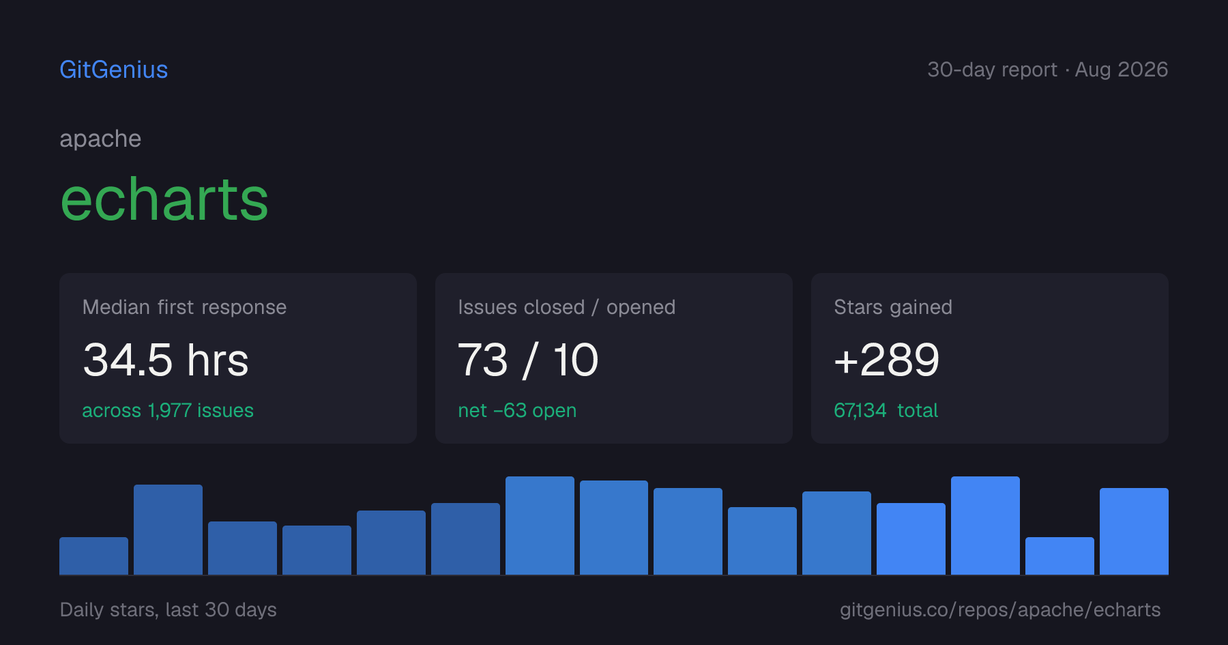This screenshot has height=645, width=1228.
Task: Click the "apache" organization name
Action: (x=100, y=139)
